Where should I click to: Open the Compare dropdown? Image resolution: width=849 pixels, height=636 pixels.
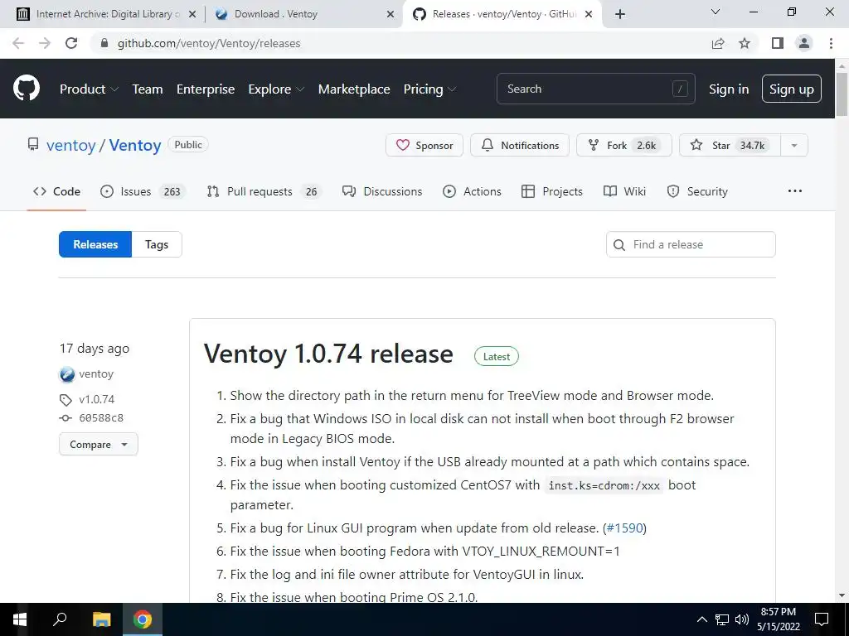(98, 445)
